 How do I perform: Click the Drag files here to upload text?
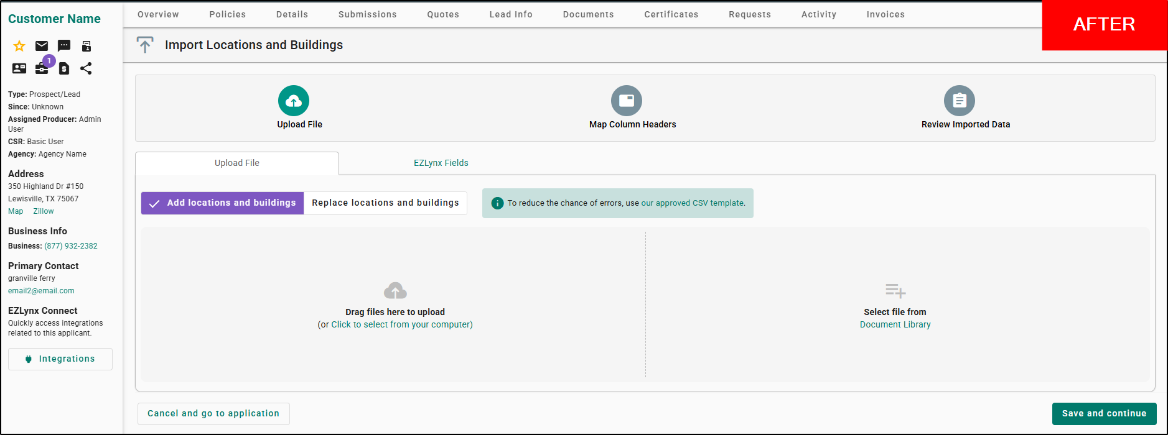coord(395,312)
